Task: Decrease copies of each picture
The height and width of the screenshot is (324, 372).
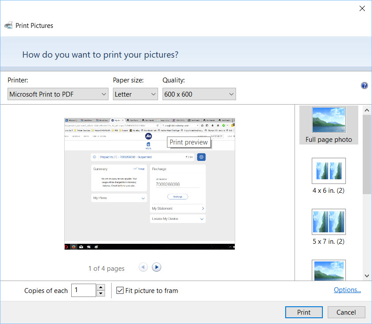Action: click(x=101, y=293)
